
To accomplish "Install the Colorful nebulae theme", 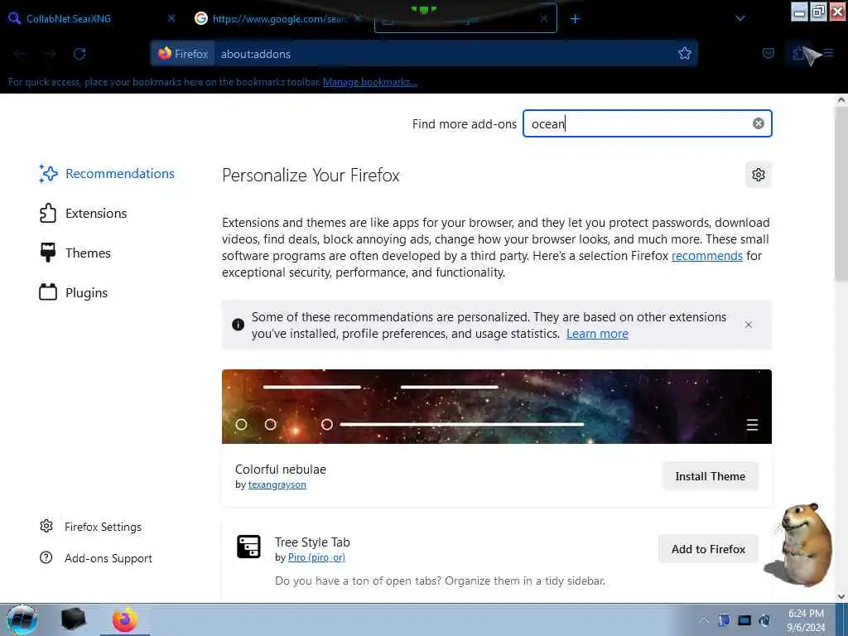I will (710, 476).
